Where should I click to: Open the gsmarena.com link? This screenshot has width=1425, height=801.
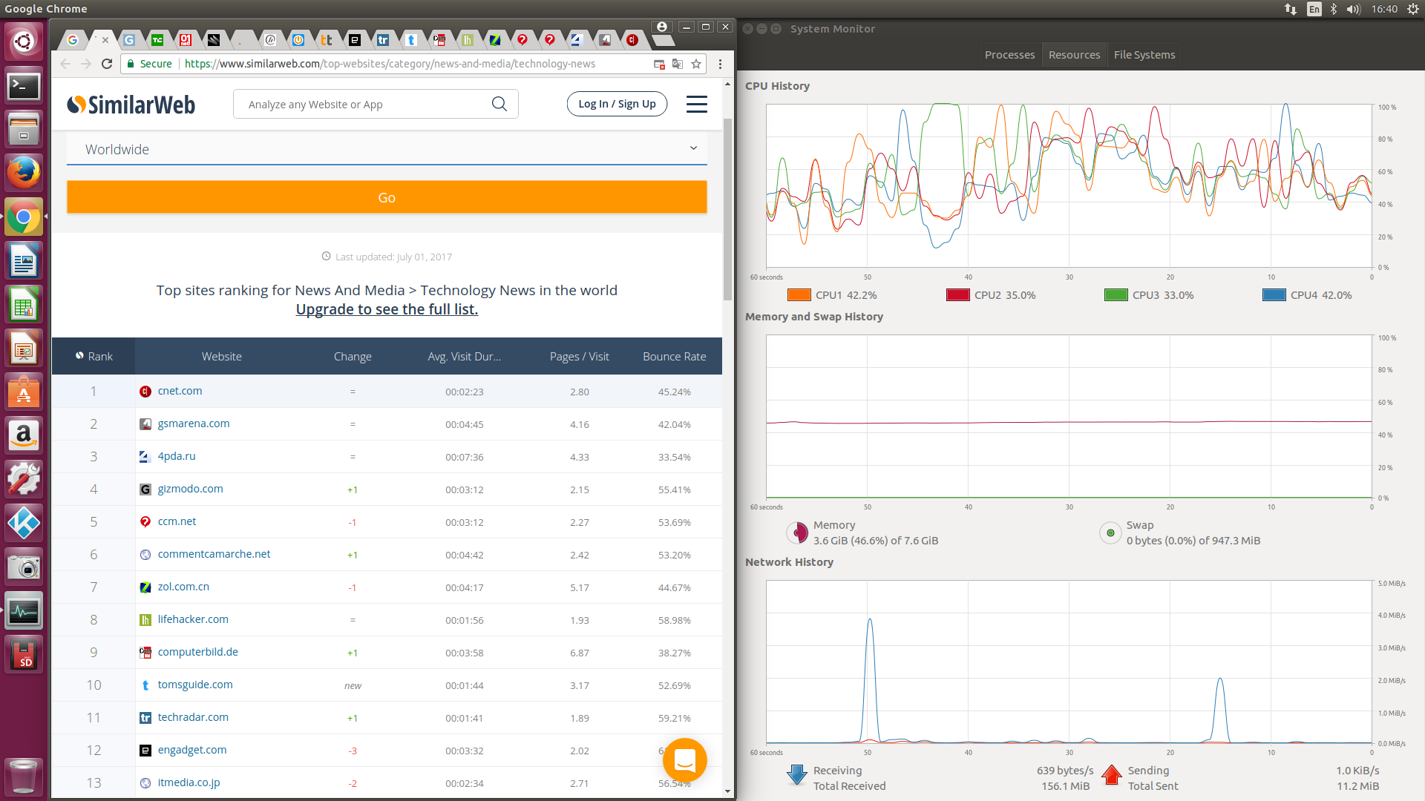point(194,423)
